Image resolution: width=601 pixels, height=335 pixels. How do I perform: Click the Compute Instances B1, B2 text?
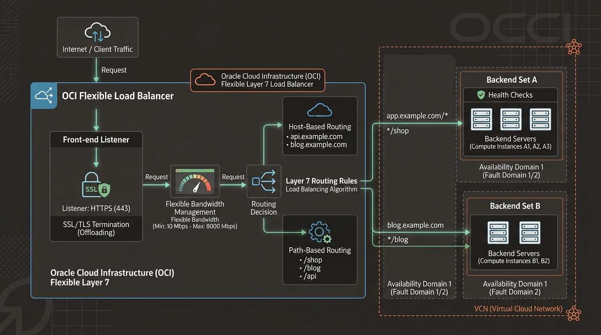(514, 261)
